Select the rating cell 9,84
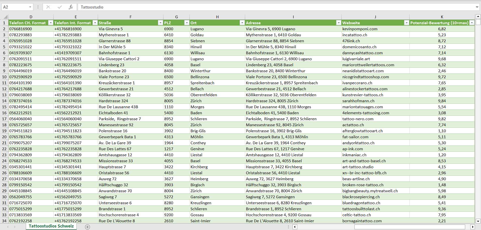481x230 pixels. (442, 101)
